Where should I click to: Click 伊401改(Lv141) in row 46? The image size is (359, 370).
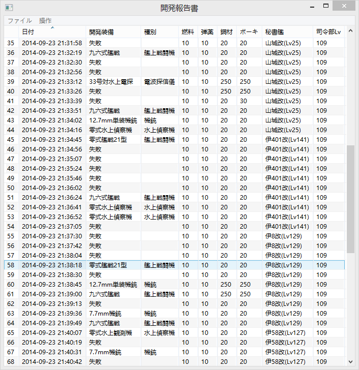[287, 149]
